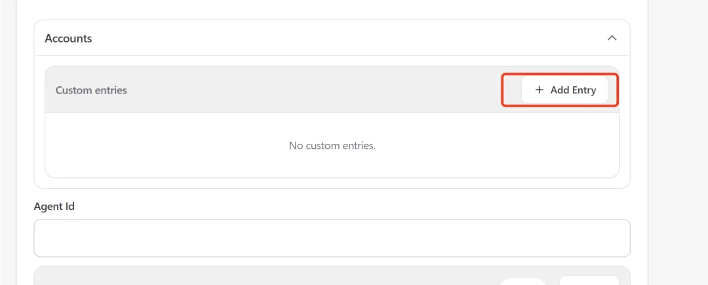Click the gap between Agent Id field and bottom panel
The width and height of the screenshot is (708, 285).
coord(332,261)
